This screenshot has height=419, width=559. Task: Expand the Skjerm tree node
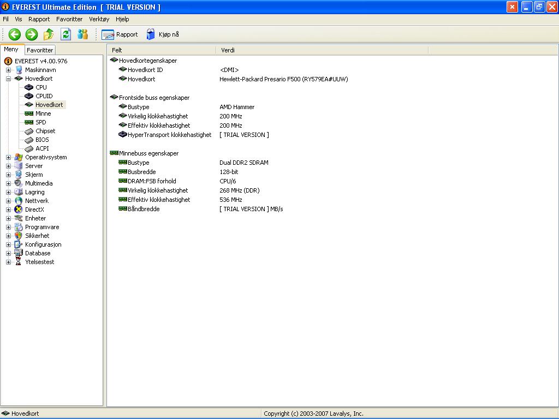click(x=8, y=175)
